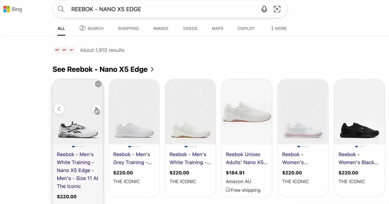The width and height of the screenshot is (389, 204).
Task: Open the COPILOT tab
Action: point(246,28)
